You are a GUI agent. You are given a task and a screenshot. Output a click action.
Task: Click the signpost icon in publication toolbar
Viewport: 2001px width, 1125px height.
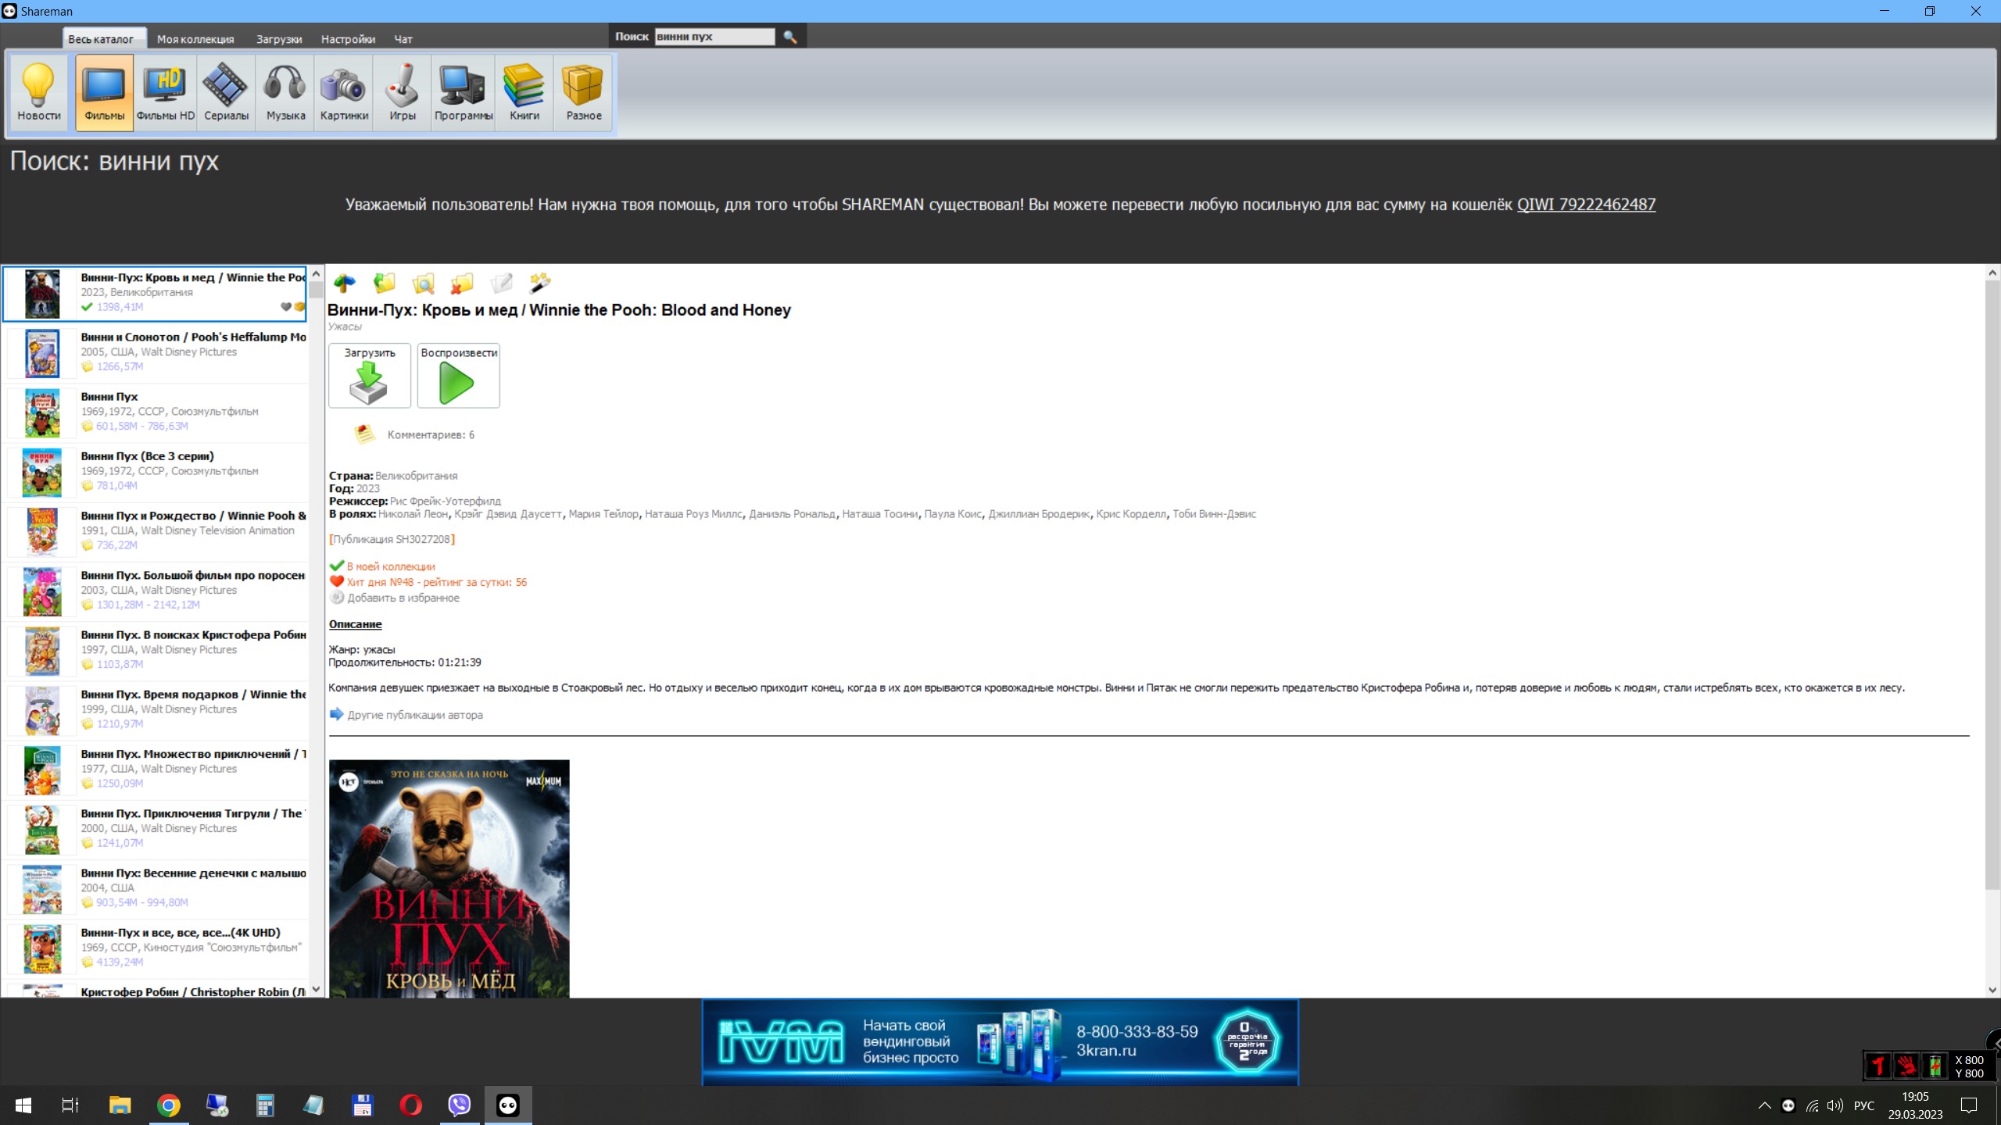(x=345, y=283)
